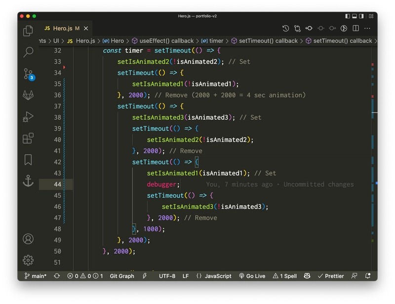
Task: Open the errors and warnings problems counter
Action: click(85, 276)
